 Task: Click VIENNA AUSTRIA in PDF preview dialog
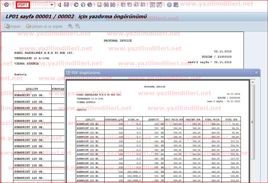click(86, 102)
